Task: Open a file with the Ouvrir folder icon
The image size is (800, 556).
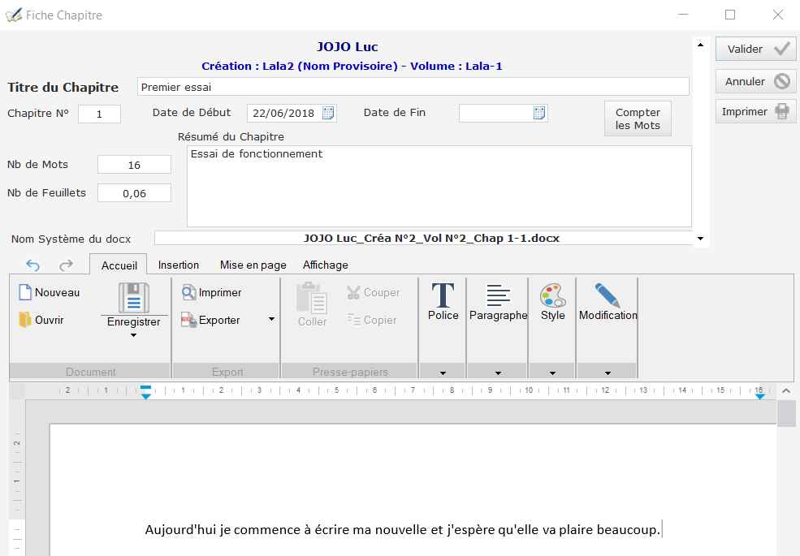Action: pos(25,320)
